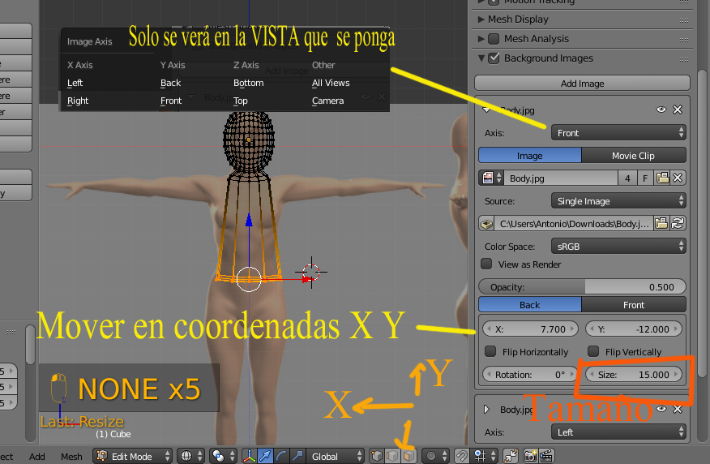The height and width of the screenshot is (464, 710).
Task: Open the Global orientation dropdown
Action: point(336,456)
